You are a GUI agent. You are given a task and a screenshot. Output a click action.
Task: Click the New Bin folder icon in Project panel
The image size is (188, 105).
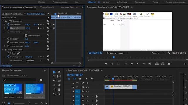click(46, 103)
